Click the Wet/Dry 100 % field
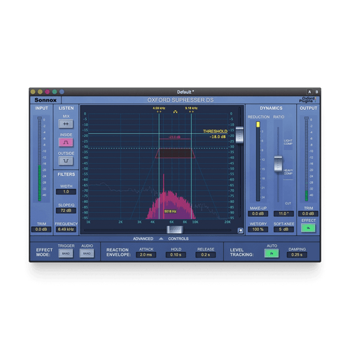This screenshot has width=350, height=350. (258, 230)
